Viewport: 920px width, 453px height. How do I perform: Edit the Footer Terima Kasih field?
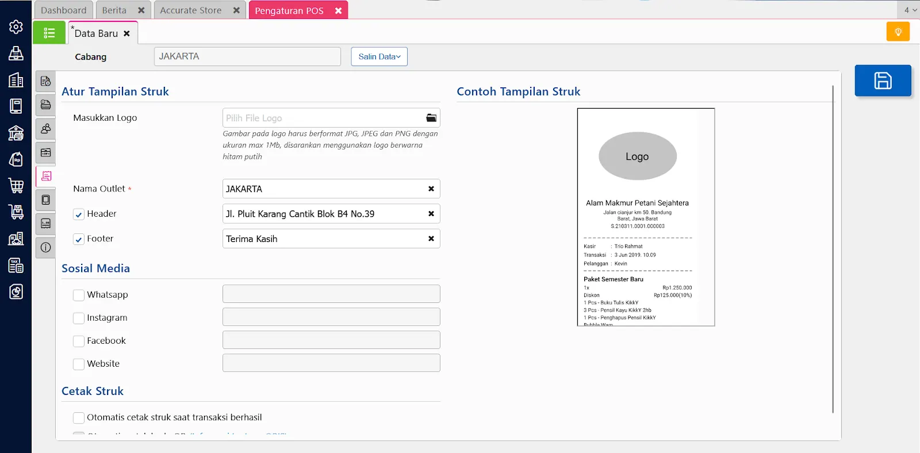331,239
